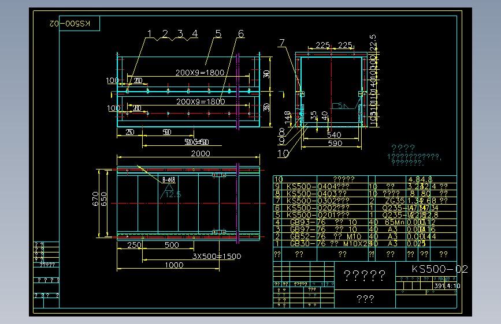The height and width of the screenshot is (324, 501).
Task: Select the lower 200X9=1800 dimension text
Action: point(201,101)
